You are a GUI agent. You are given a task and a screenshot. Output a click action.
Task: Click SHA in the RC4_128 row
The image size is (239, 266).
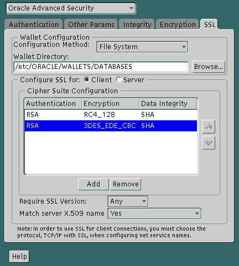[x=148, y=115]
